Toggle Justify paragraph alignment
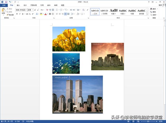The width and height of the screenshot is (166, 123). click(65, 14)
